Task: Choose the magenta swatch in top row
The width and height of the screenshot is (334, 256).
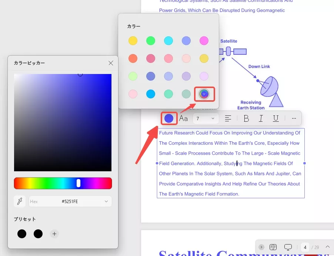Action: [x=204, y=41]
